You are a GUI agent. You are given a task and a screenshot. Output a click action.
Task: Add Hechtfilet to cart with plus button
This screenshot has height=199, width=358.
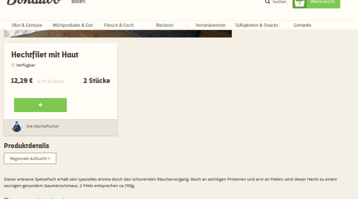[40, 105]
